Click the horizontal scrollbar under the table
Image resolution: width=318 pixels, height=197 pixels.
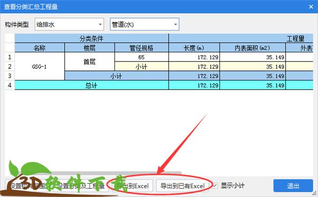pyautogui.click(x=95, y=173)
